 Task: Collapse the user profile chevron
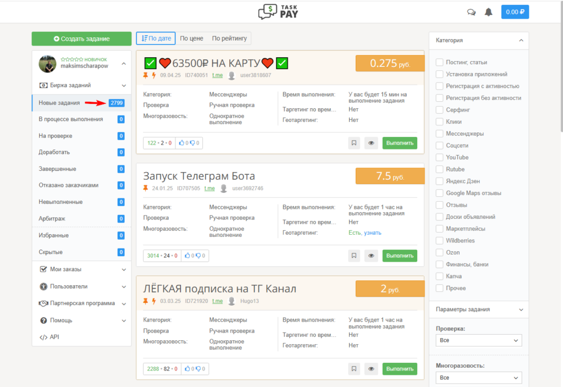tap(124, 64)
